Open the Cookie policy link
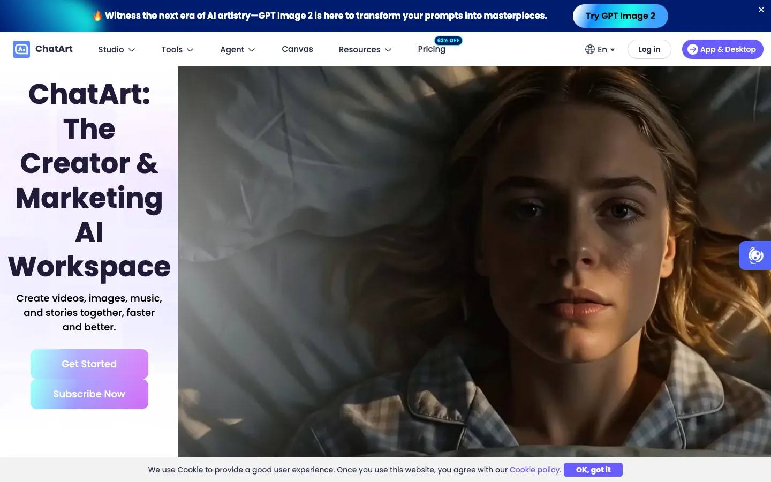The height and width of the screenshot is (482, 771). (535, 470)
